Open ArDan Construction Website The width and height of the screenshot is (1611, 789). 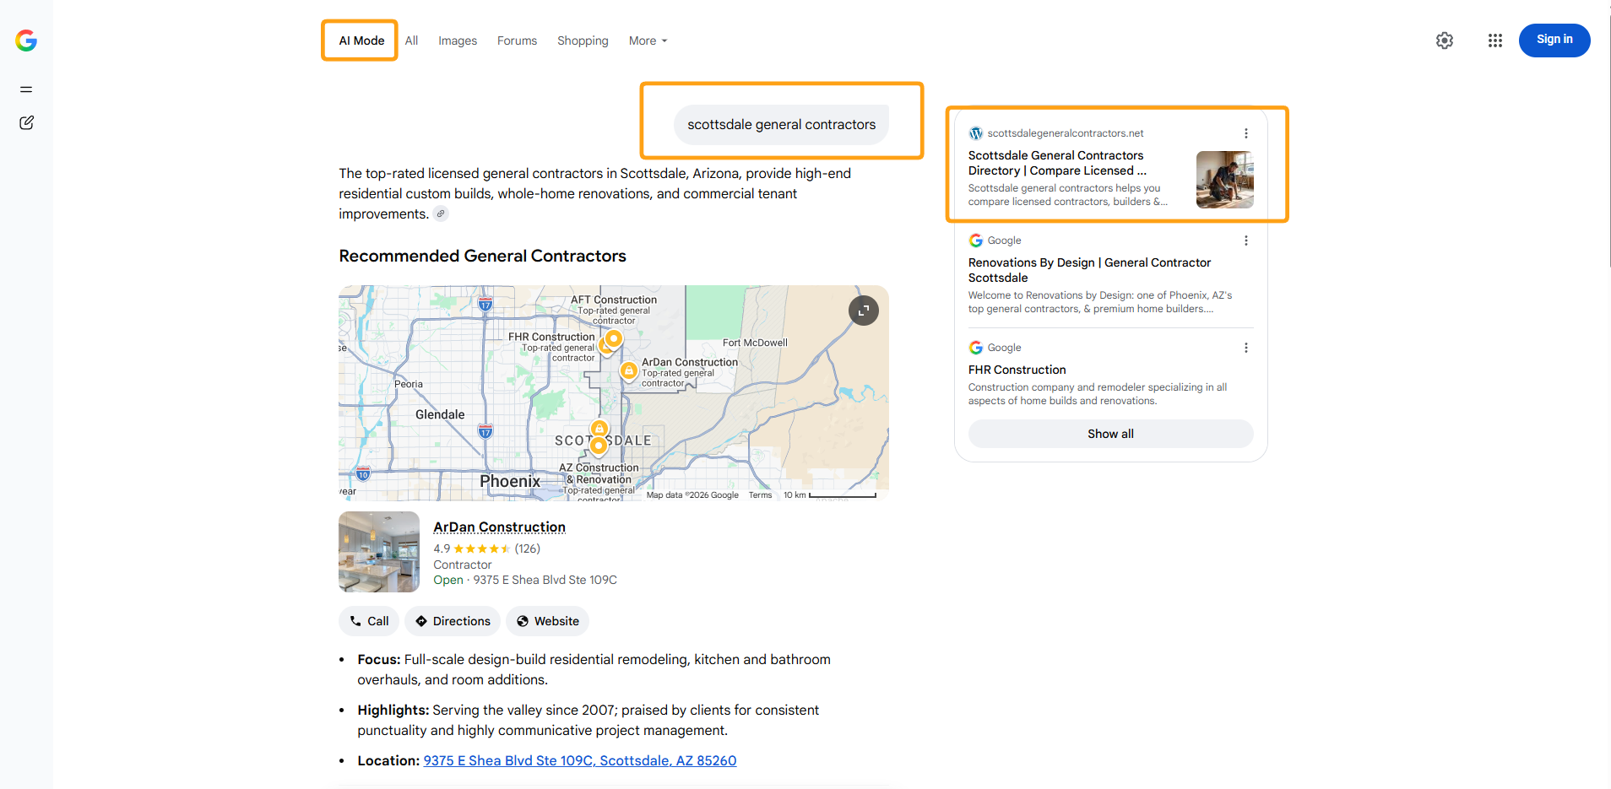pos(547,621)
